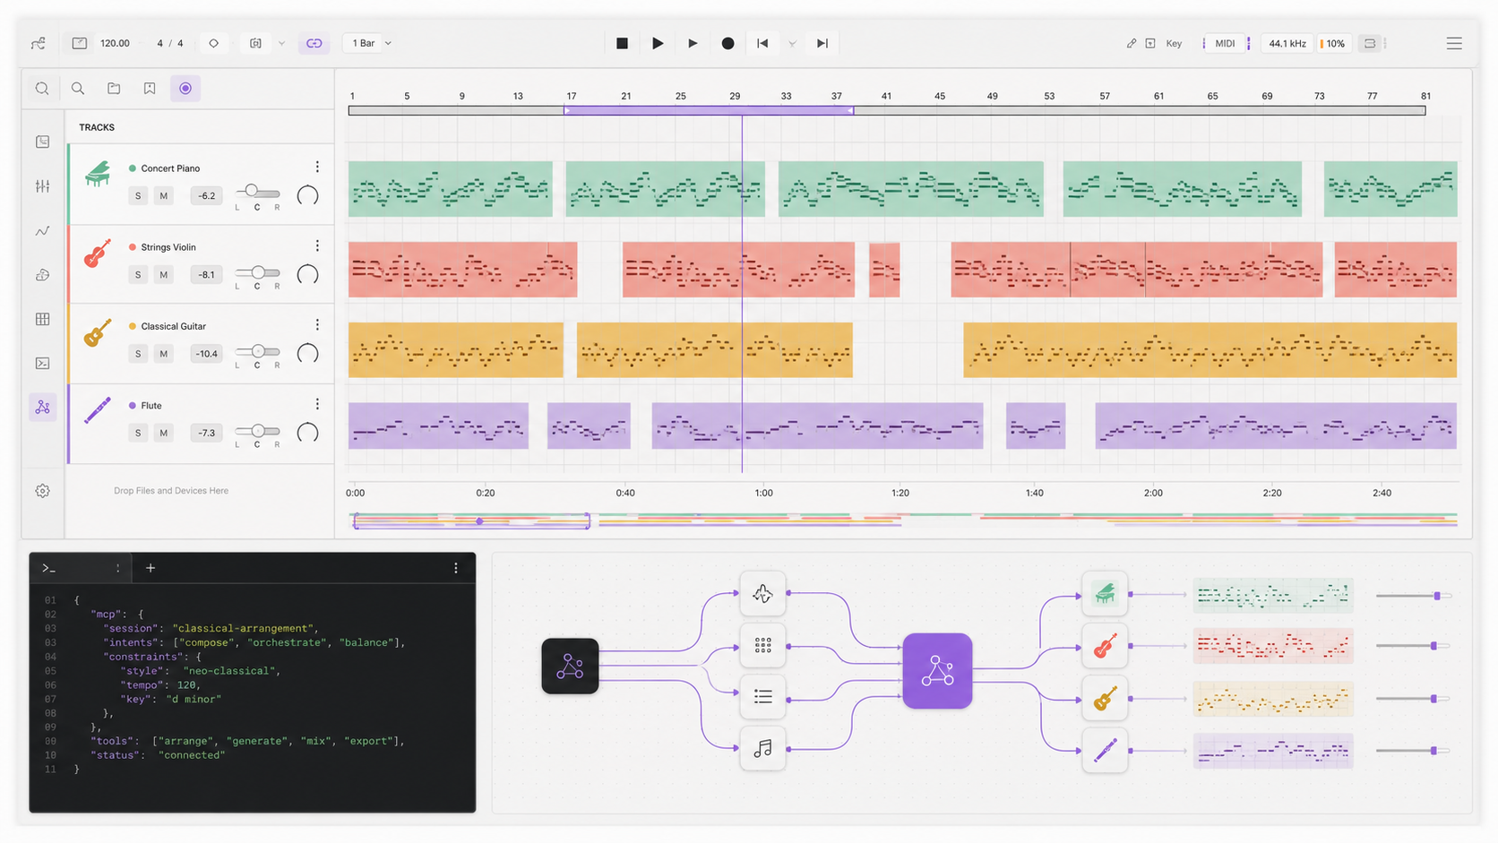Open the MIDI indicator button
The height and width of the screenshot is (843, 1498).
[x=1225, y=43]
